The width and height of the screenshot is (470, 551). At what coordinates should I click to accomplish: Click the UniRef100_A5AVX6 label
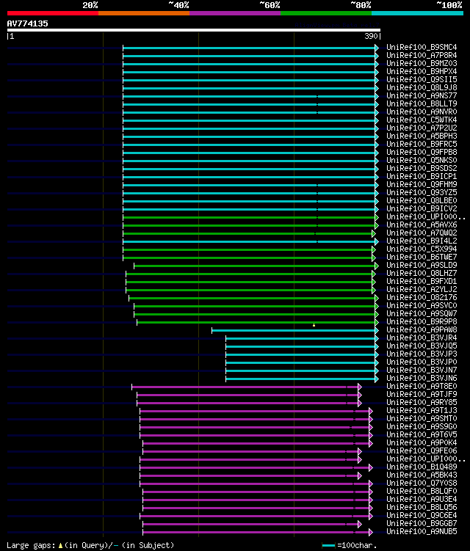pyautogui.click(x=422, y=225)
